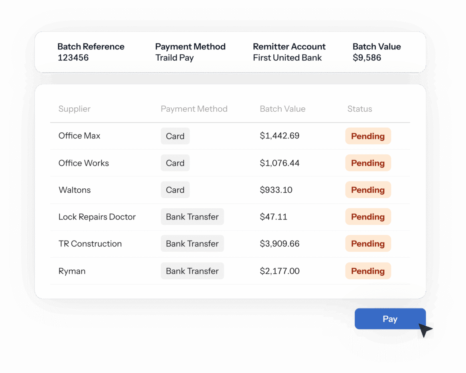
Task: Click the Pending status for Lock Repairs Doctor
Action: pyautogui.click(x=368, y=217)
